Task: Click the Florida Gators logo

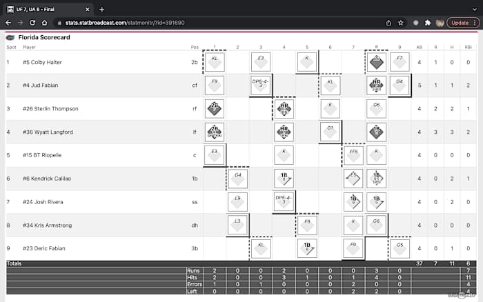Action: point(10,37)
